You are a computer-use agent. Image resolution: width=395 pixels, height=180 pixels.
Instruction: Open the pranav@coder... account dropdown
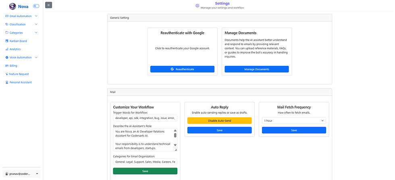point(21,174)
